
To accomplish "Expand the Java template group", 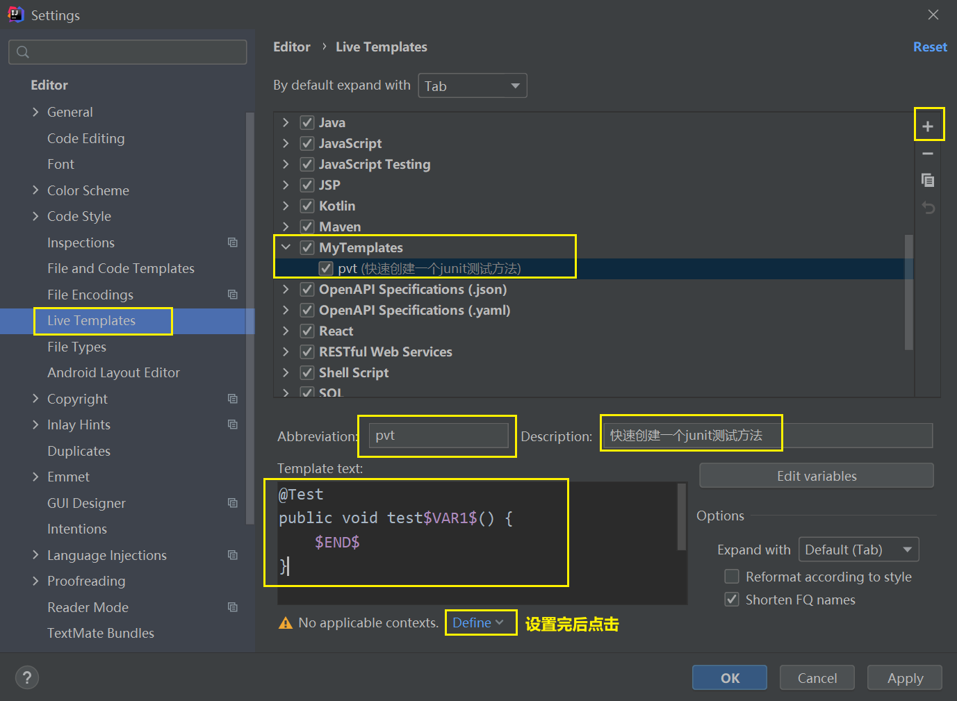I will 286,122.
